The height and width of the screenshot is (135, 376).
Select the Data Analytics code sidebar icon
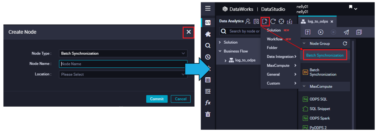coord(208,22)
